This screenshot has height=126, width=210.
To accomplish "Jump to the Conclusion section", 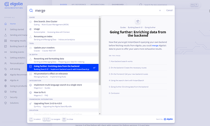I will click(x=138, y=93).
